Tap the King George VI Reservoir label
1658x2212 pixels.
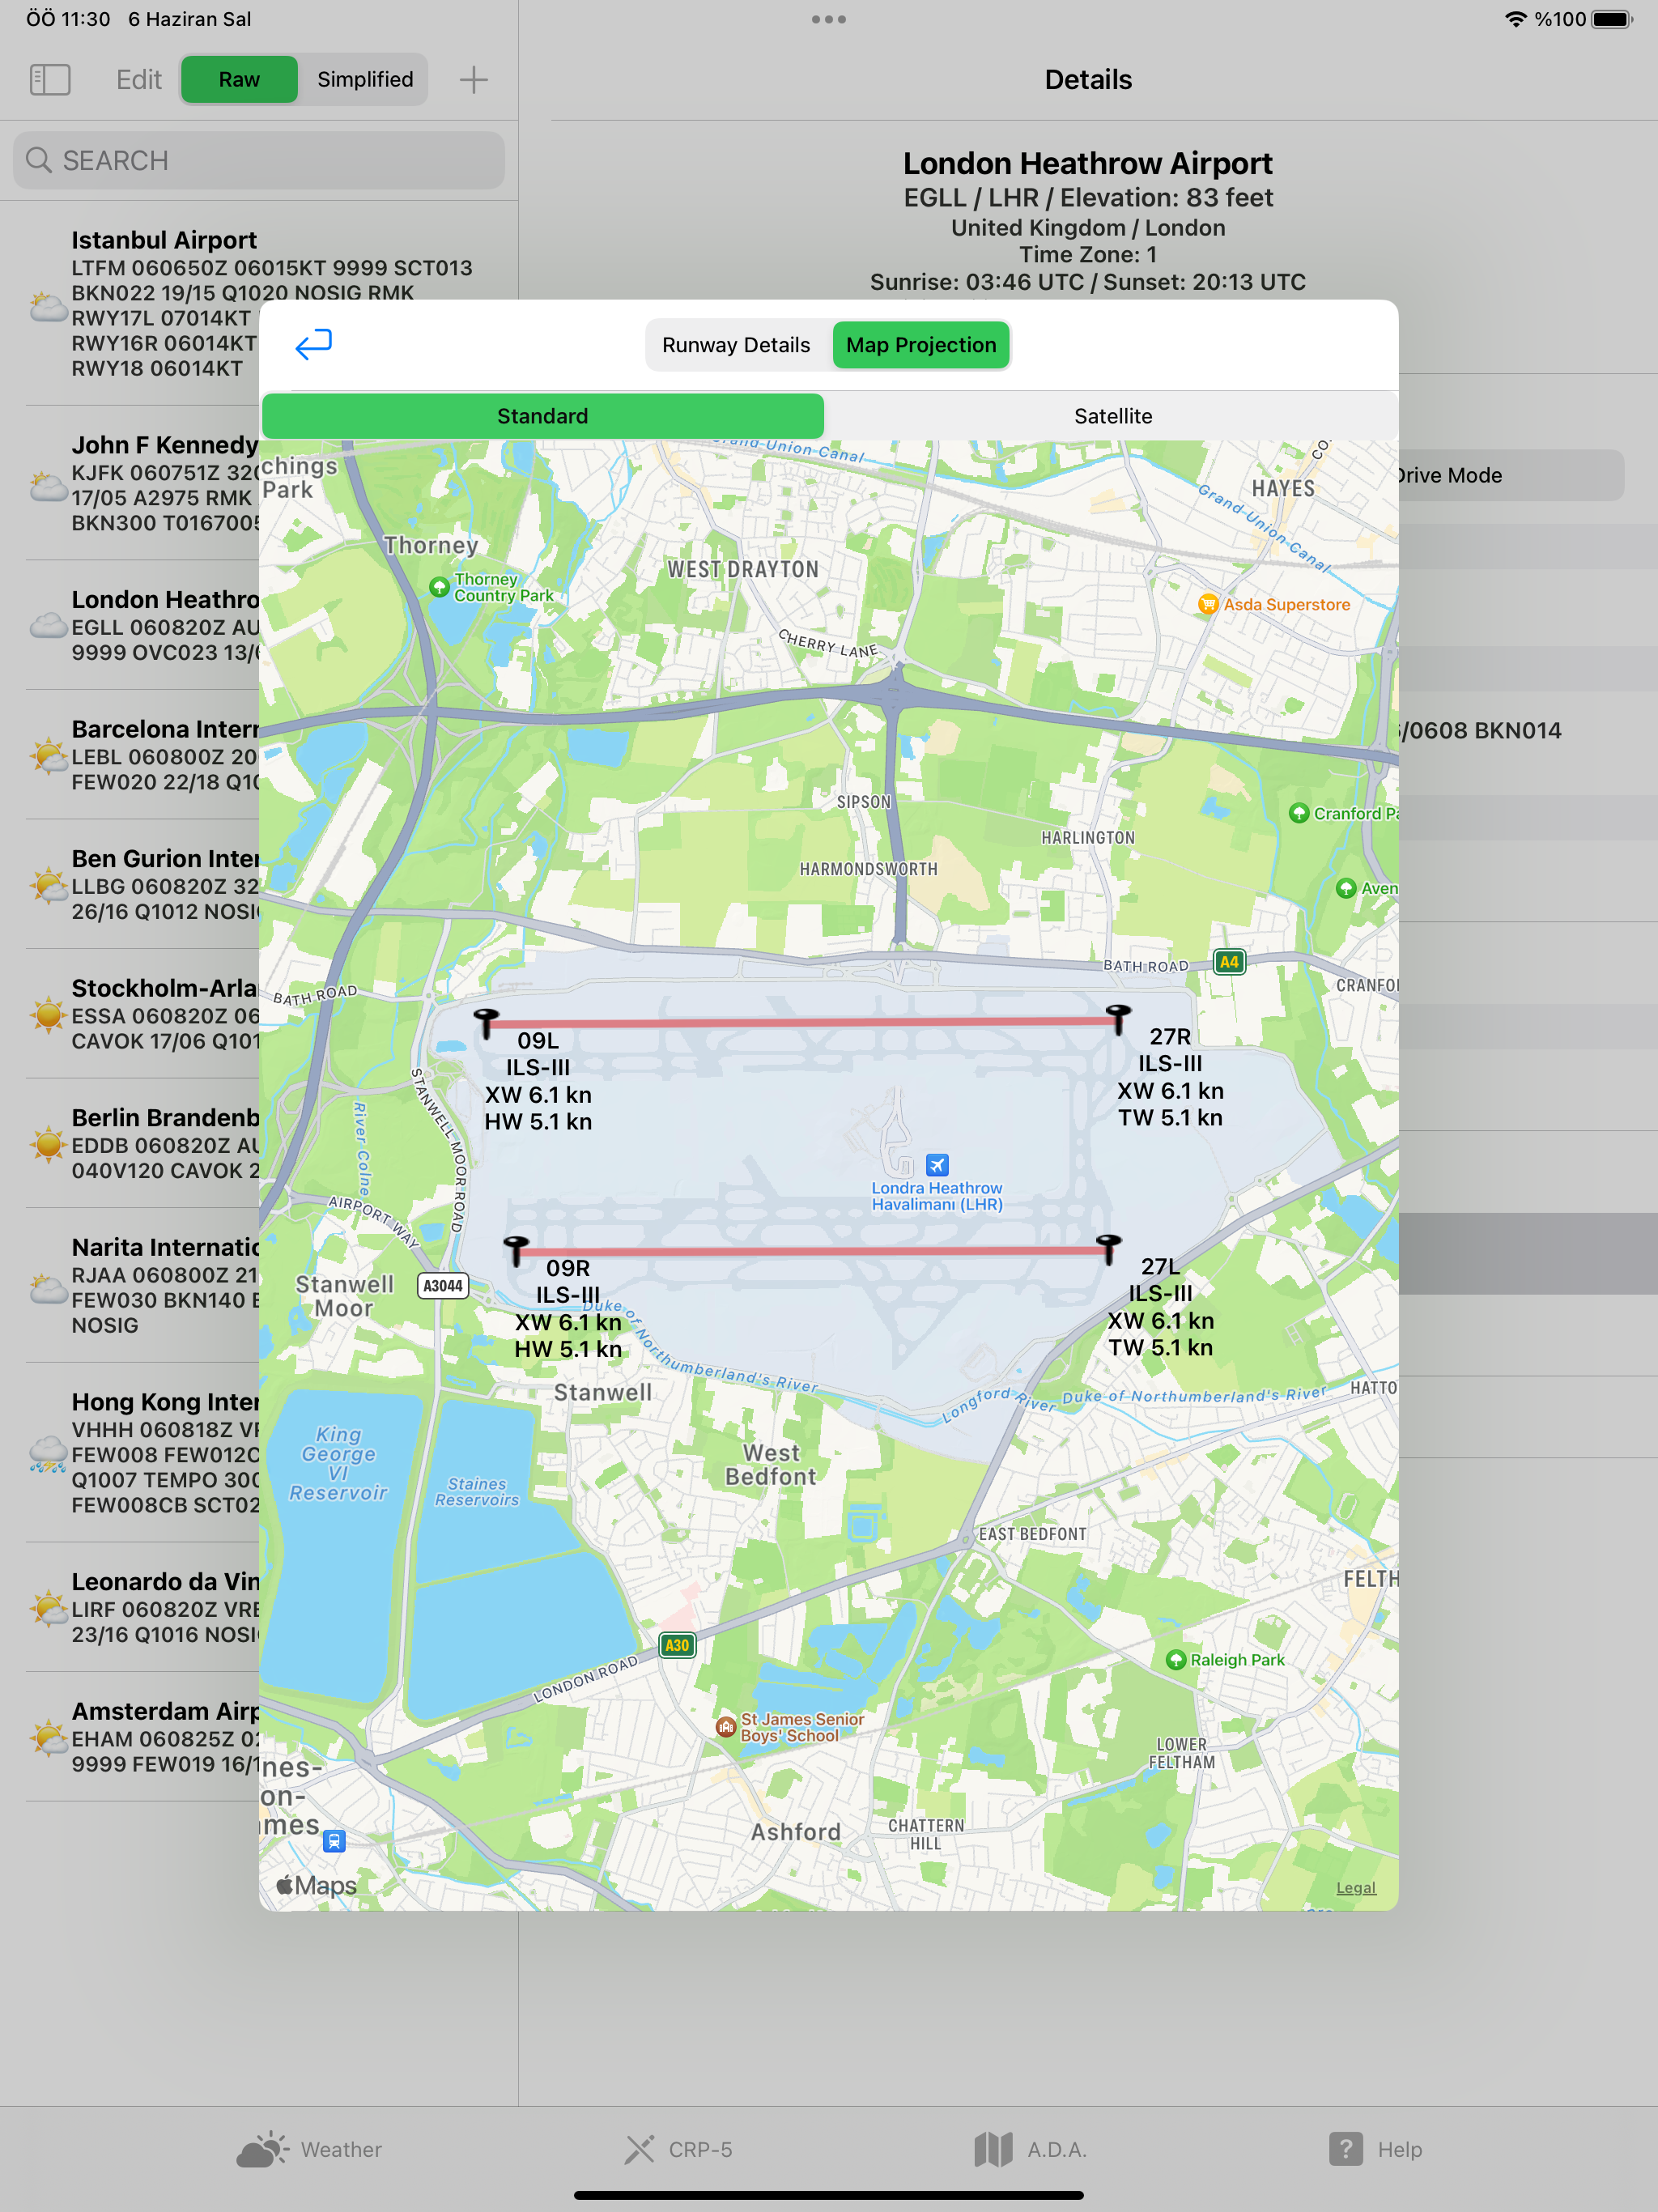point(338,1463)
